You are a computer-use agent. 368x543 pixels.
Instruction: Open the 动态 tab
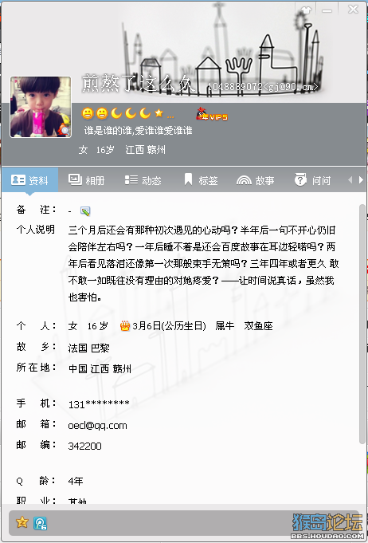coord(143,180)
